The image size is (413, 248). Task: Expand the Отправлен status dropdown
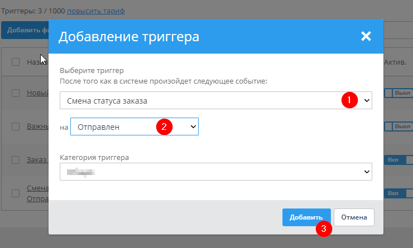pyautogui.click(x=134, y=127)
